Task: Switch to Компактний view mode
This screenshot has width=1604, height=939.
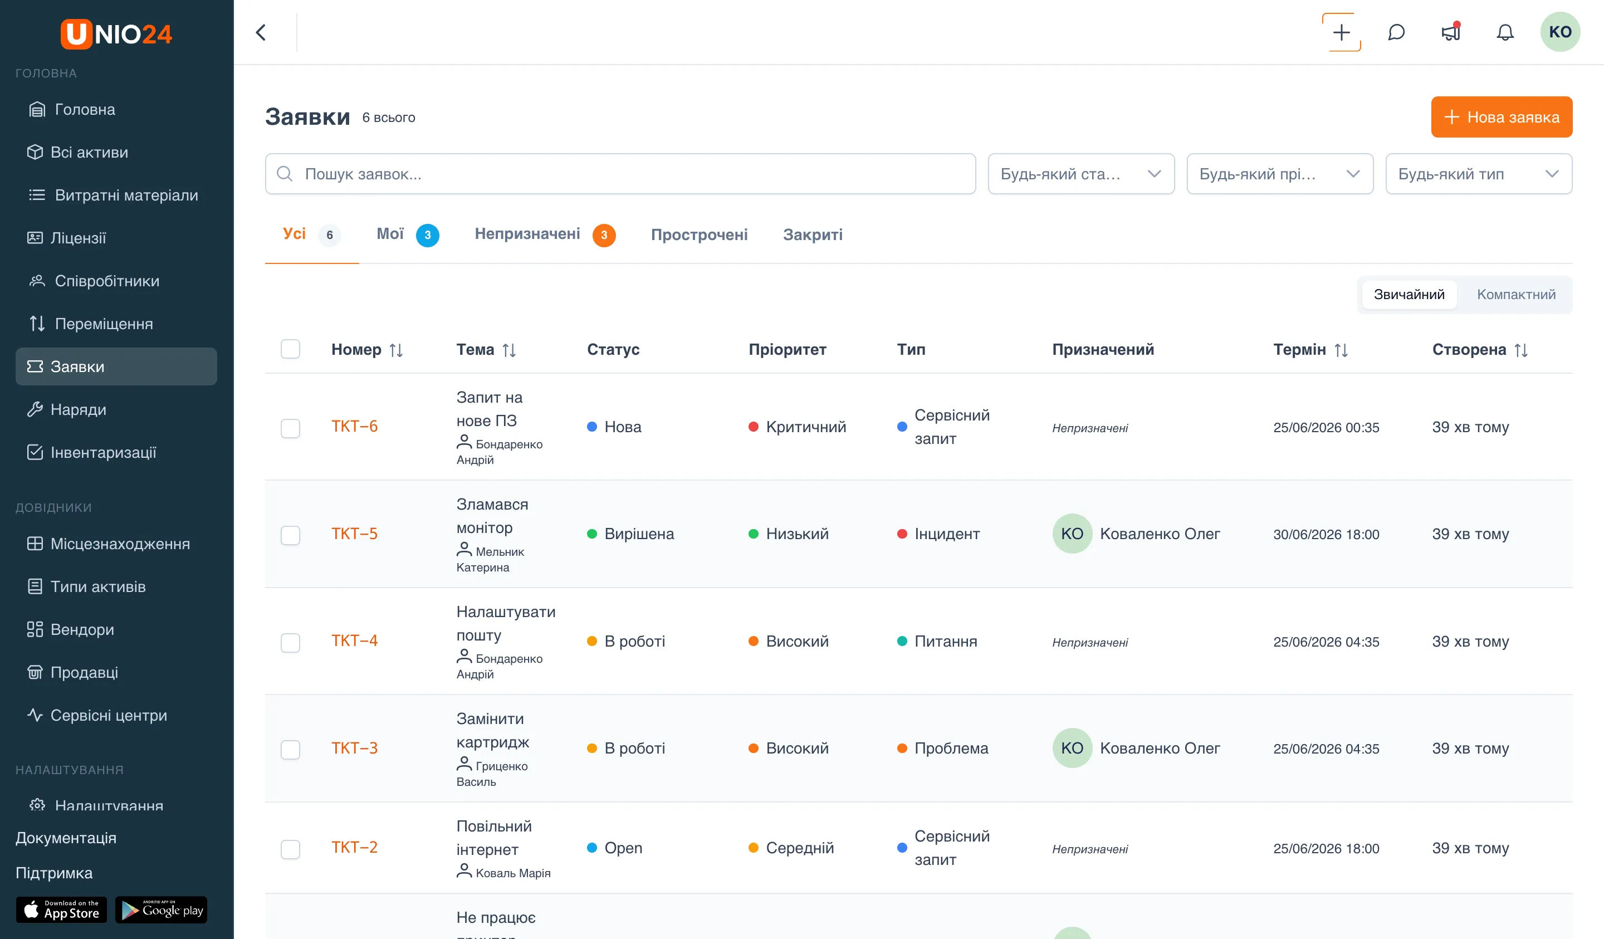Action: 1515,295
